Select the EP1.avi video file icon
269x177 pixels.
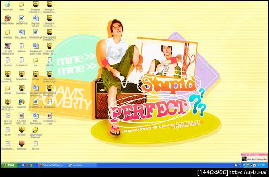(22, 132)
